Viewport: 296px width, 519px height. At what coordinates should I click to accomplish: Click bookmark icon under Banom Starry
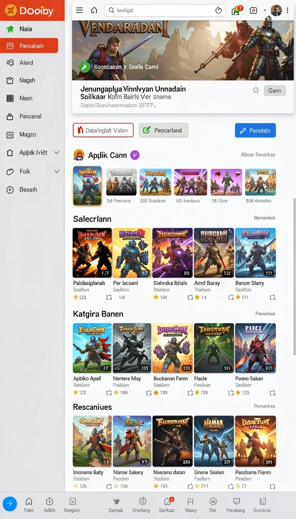pos(272,297)
